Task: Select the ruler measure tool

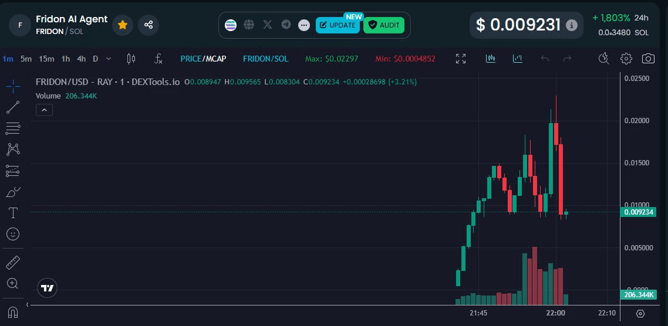Action: pyautogui.click(x=13, y=263)
